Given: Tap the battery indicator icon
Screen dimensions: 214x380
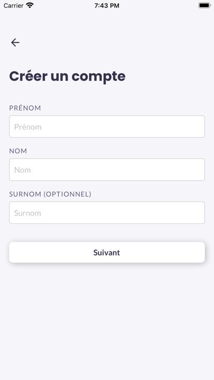Looking at the screenshot, I should [204, 5].
